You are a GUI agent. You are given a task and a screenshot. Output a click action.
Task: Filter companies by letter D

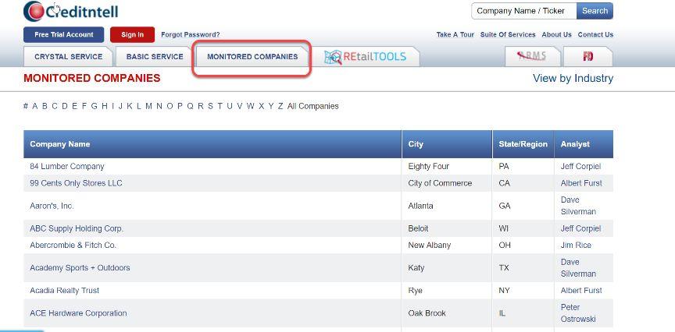pos(65,106)
